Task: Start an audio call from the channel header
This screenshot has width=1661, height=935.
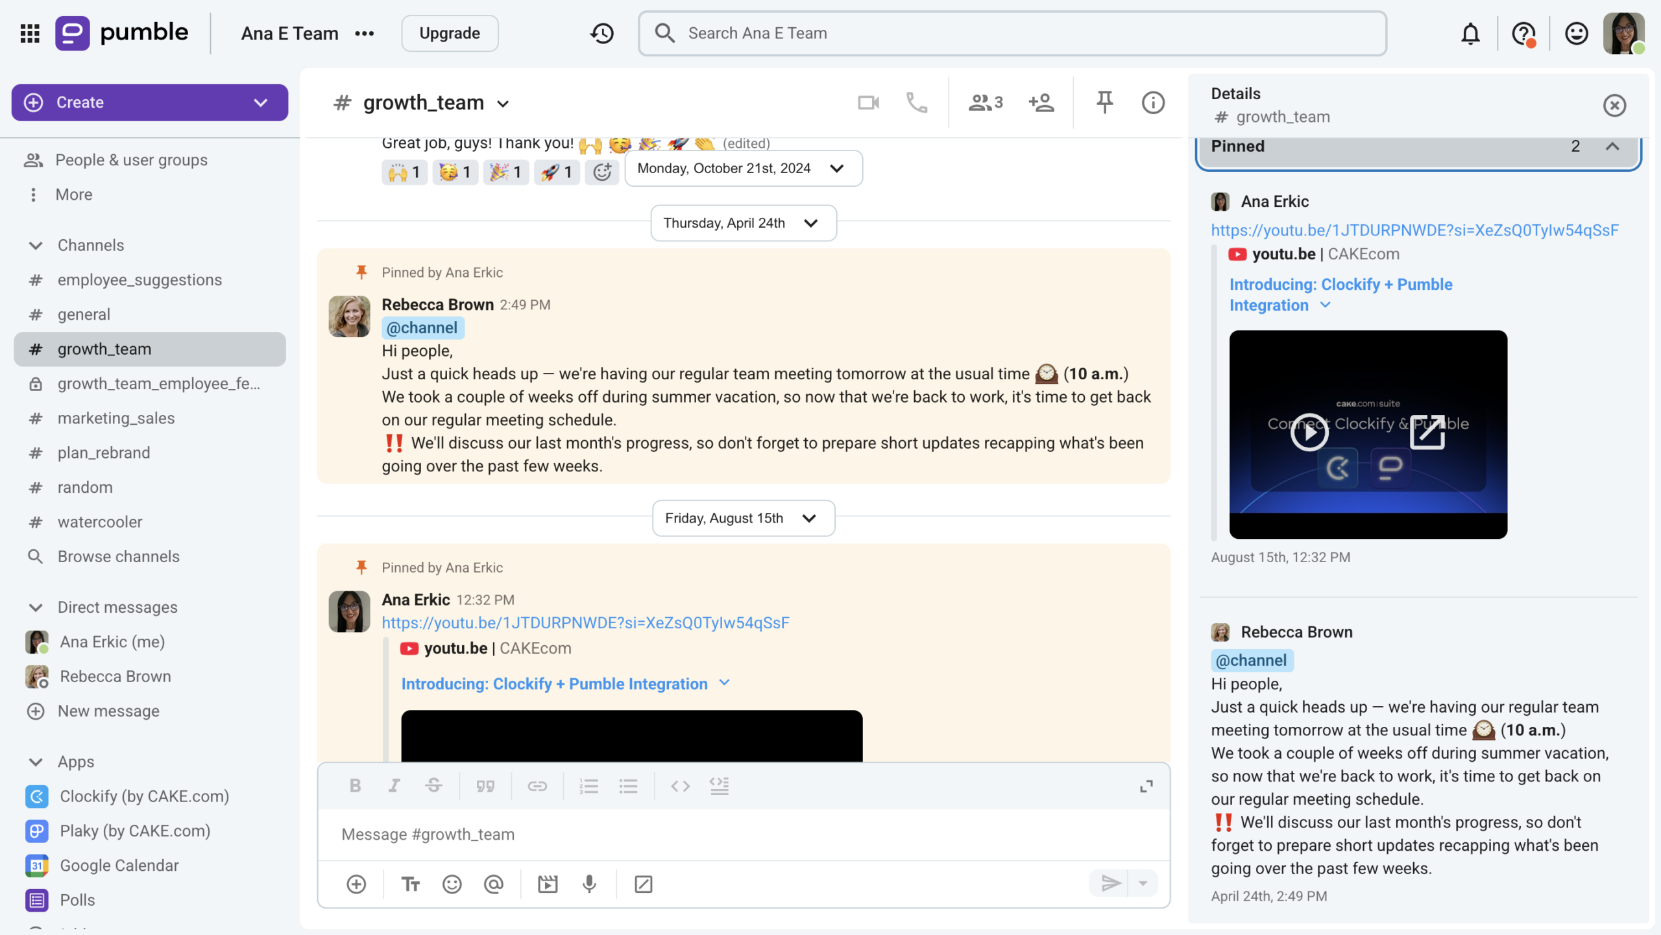Action: pyautogui.click(x=917, y=102)
